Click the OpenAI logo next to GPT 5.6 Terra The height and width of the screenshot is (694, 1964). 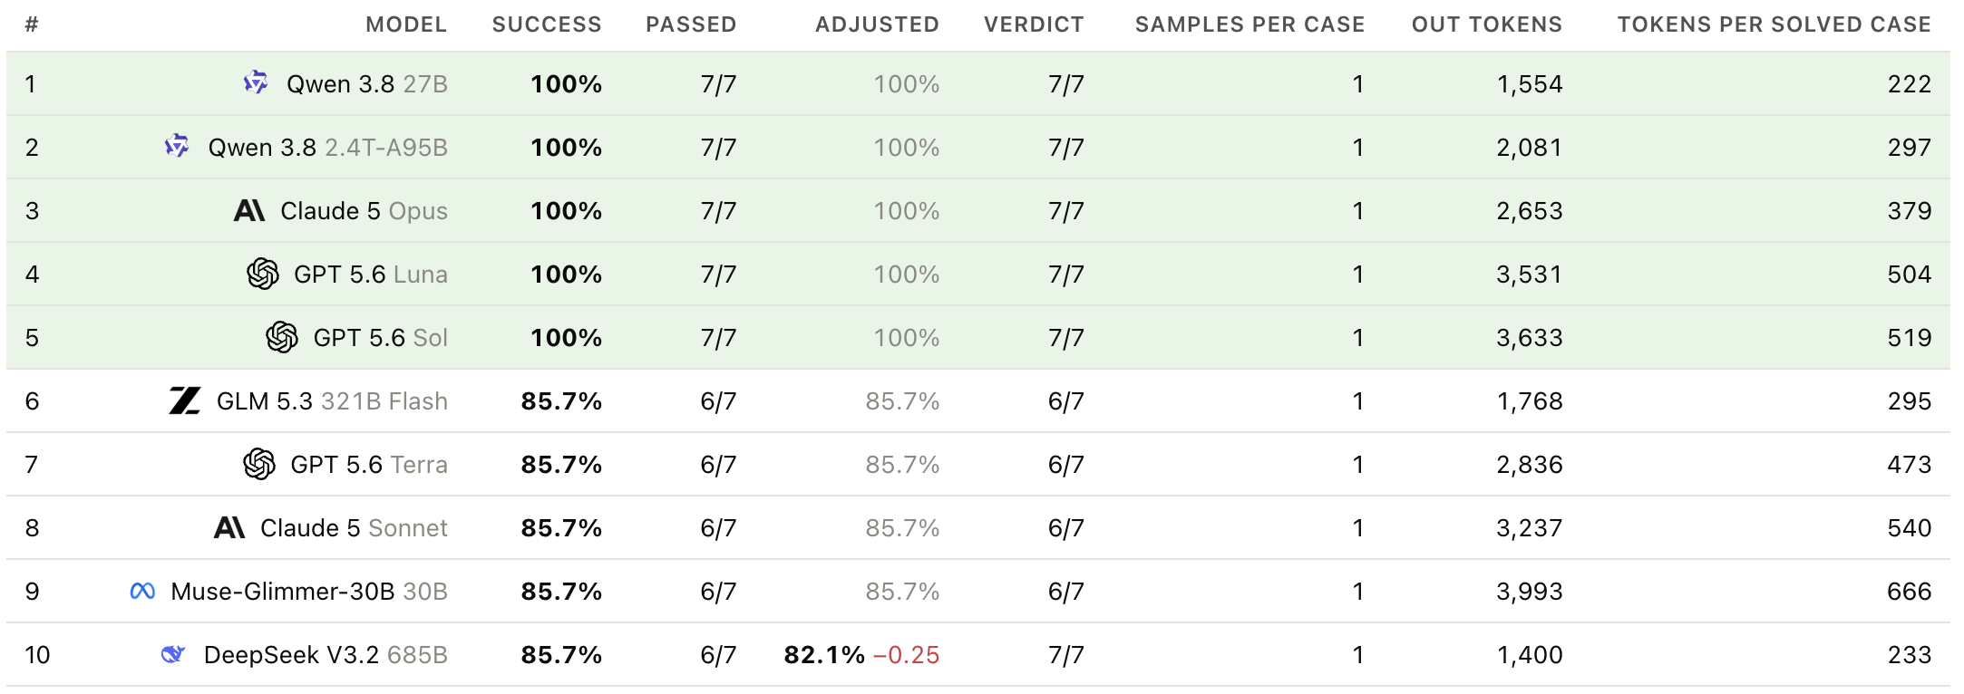(259, 464)
